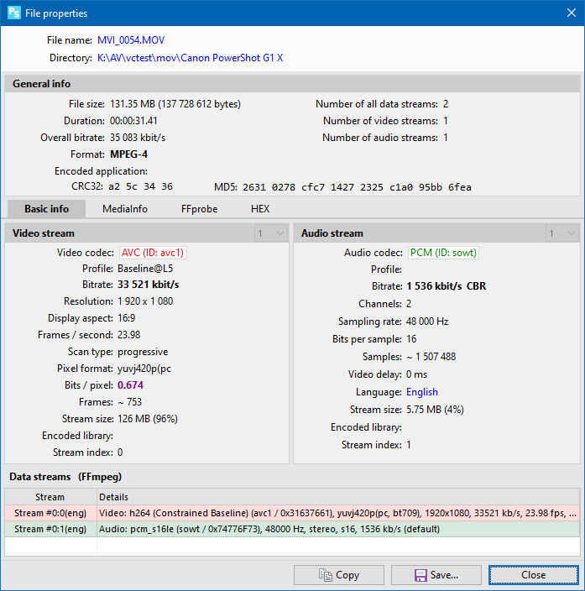The height and width of the screenshot is (591, 585).
Task: Switch to the MediaInfo tab
Action: pos(125,209)
